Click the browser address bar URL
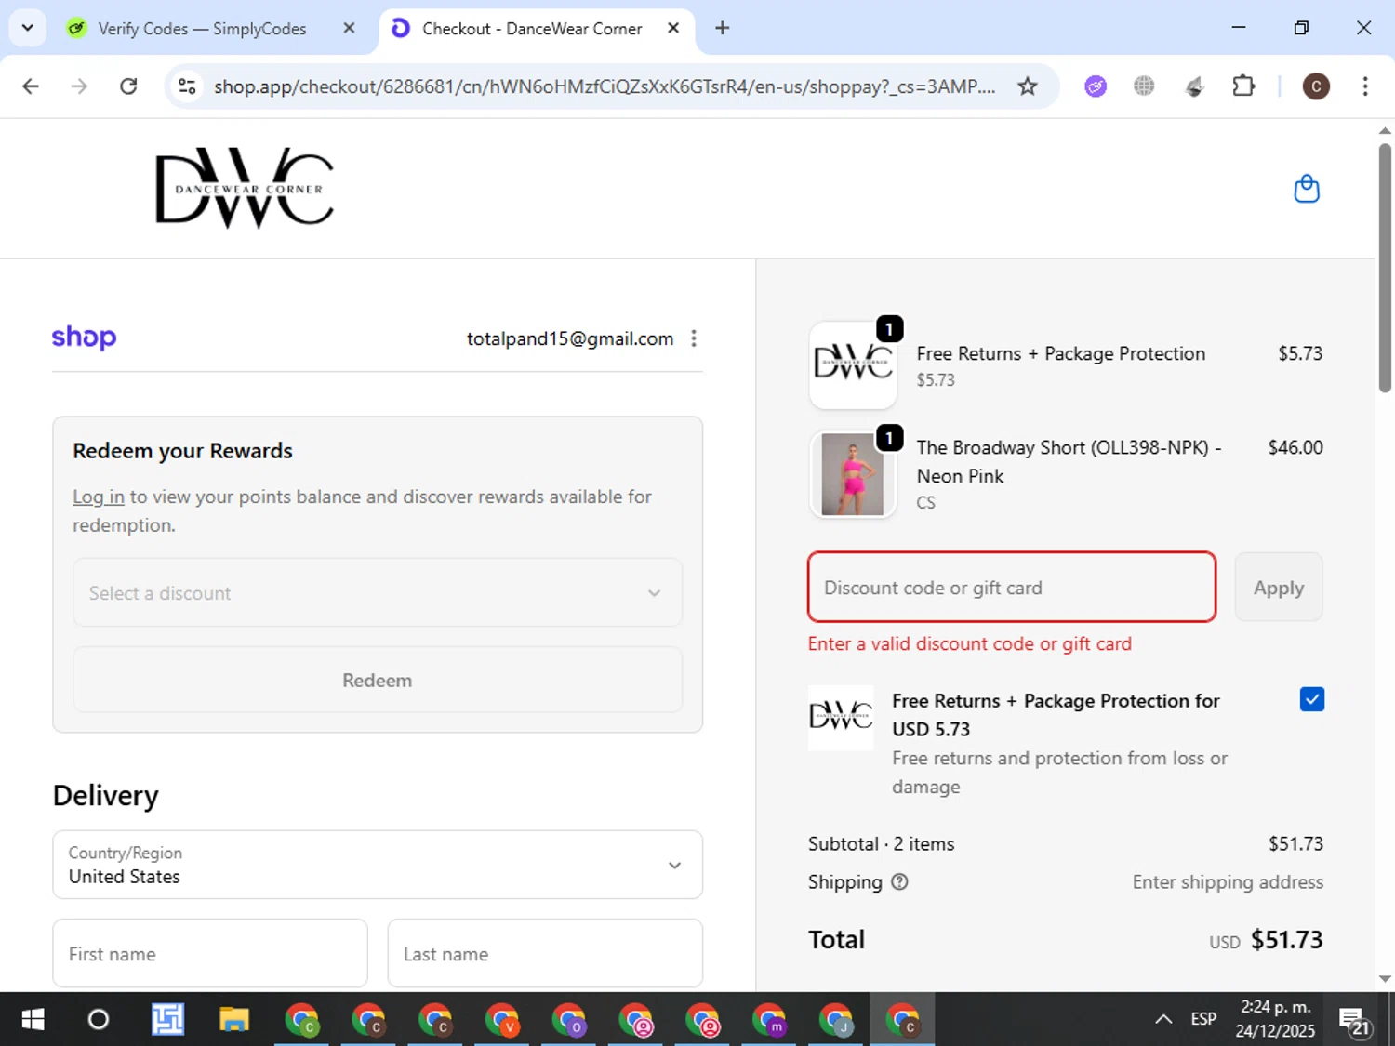Screen dimensions: 1395x1046 [x=604, y=86]
